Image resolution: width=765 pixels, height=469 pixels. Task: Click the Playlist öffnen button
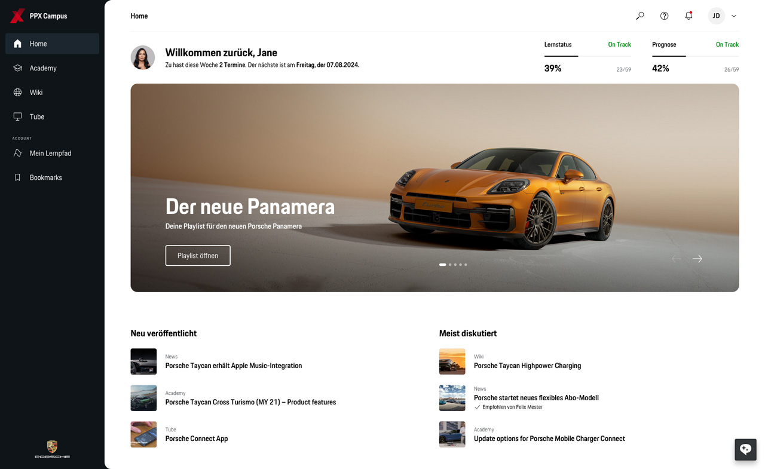[x=198, y=256]
